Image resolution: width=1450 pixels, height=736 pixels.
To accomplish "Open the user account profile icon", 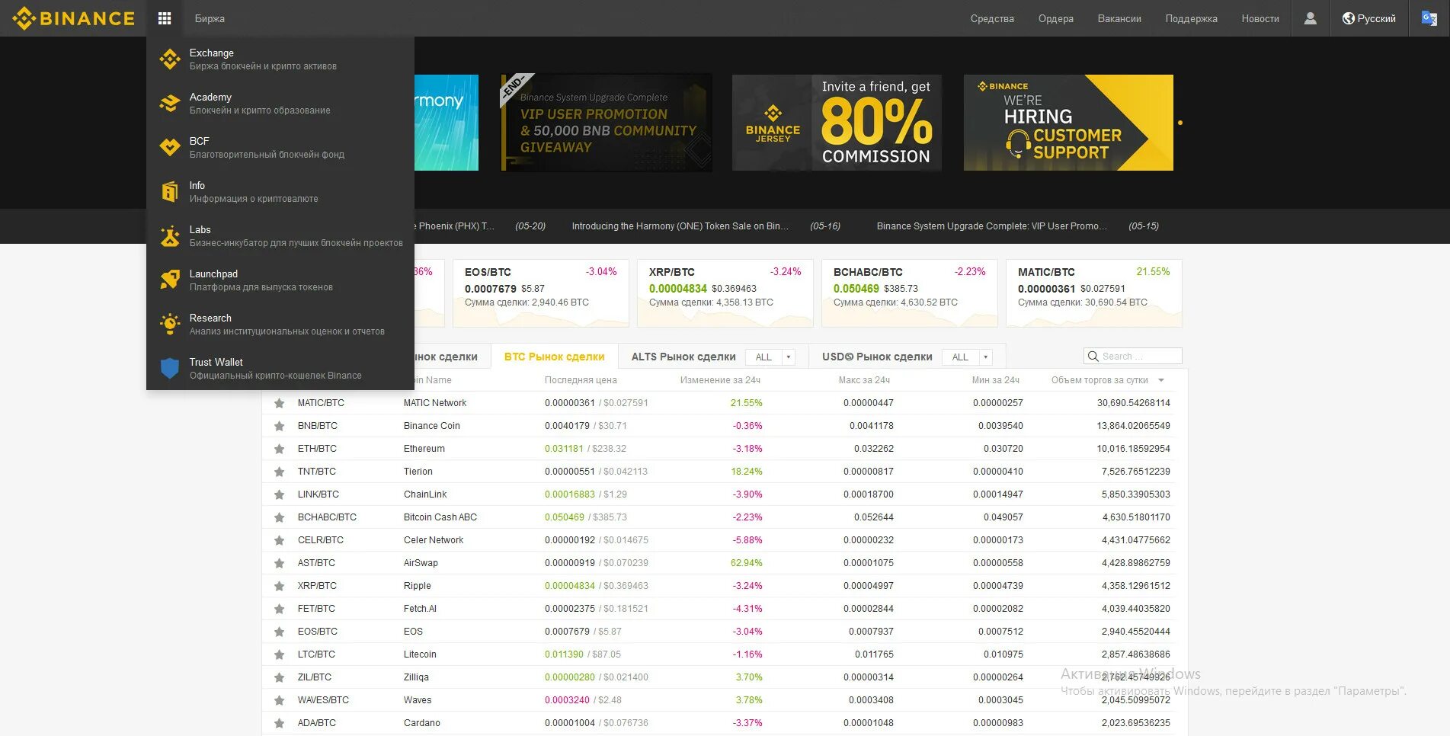I will [x=1311, y=18].
